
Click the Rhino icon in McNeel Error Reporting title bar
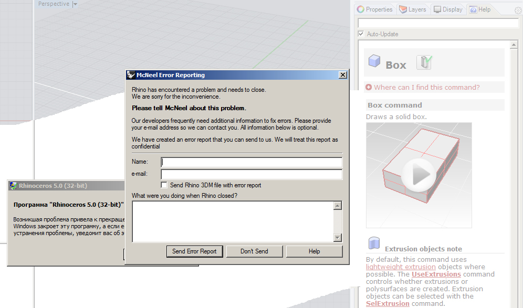click(x=131, y=75)
